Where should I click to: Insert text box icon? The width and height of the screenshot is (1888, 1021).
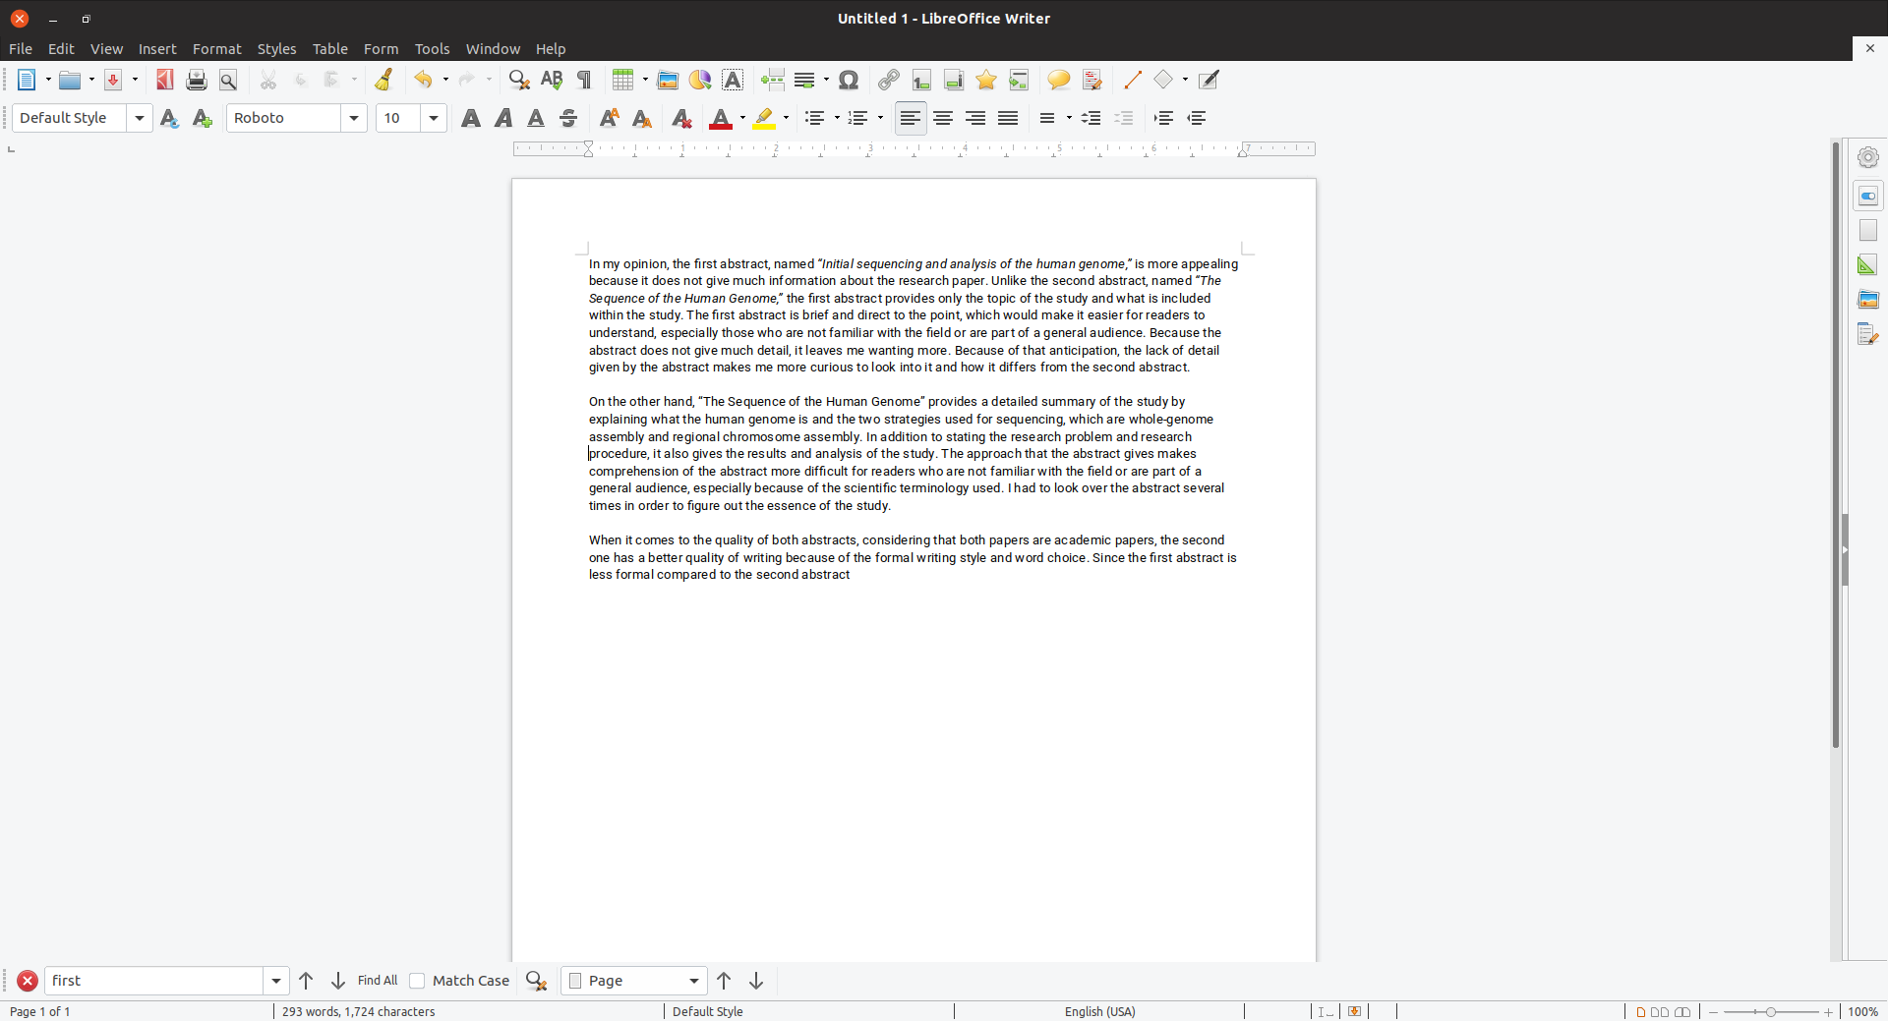point(733,81)
